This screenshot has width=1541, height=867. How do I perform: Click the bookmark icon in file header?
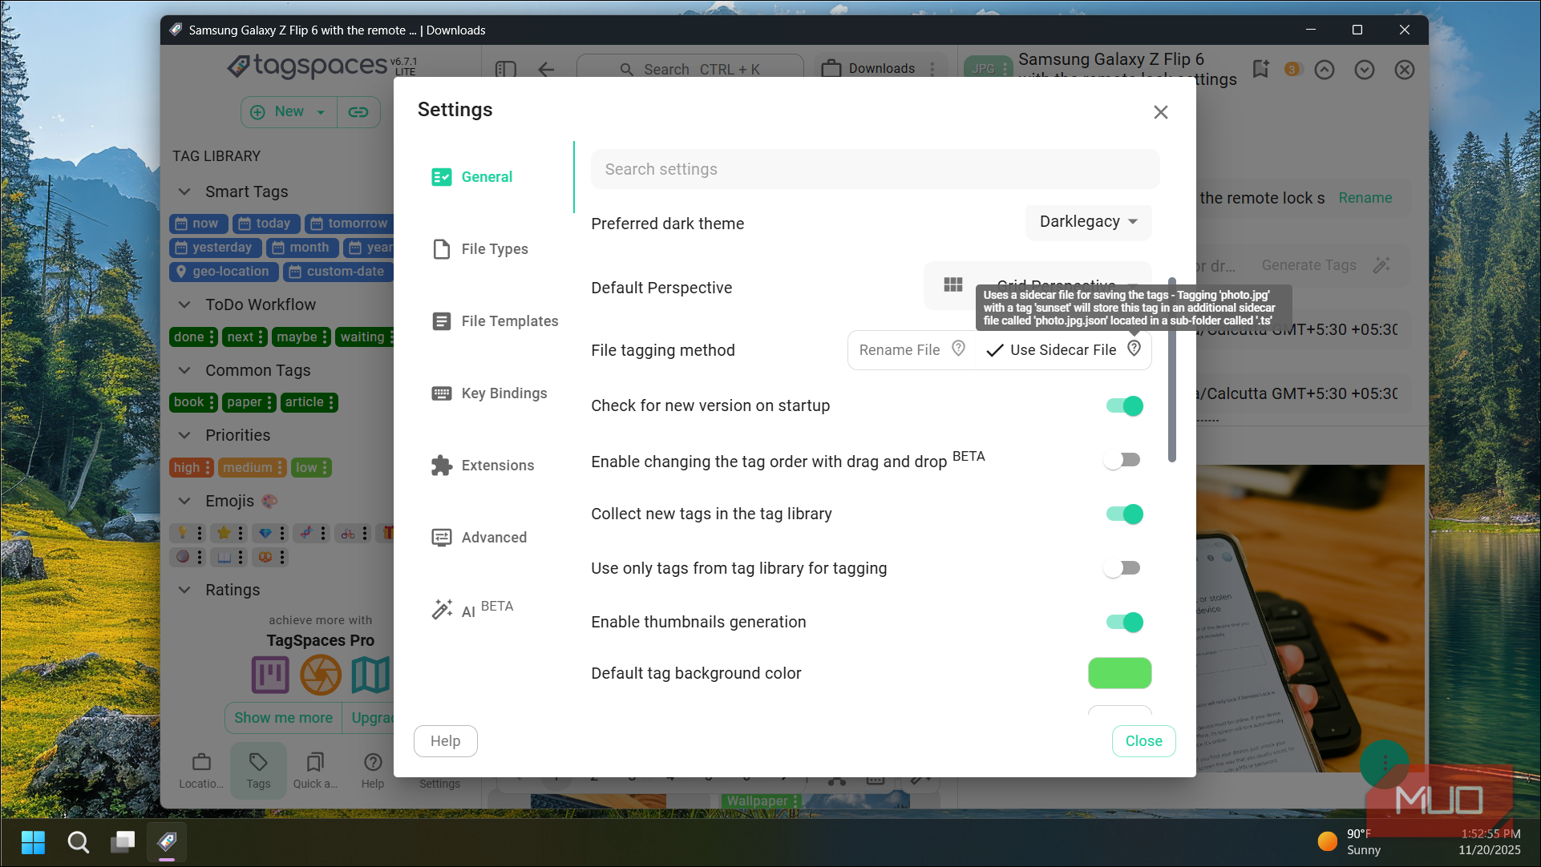tap(1260, 70)
